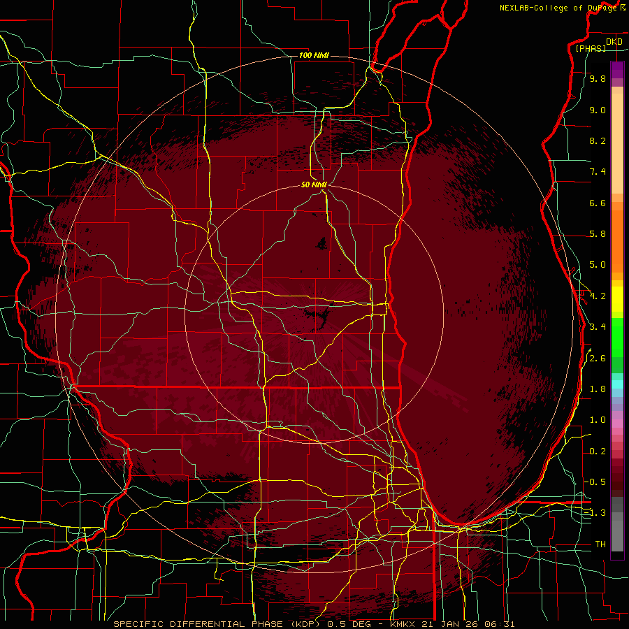Image resolution: width=629 pixels, height=629 pixels.
Task: Click the 3.4 value on the legend
Action: pos(598,327)
